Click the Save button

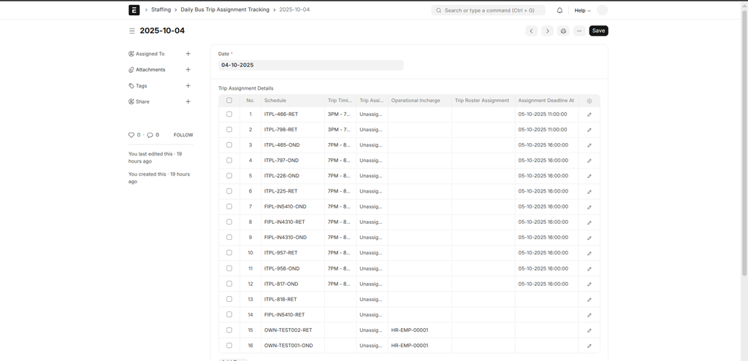click(598, 31)
